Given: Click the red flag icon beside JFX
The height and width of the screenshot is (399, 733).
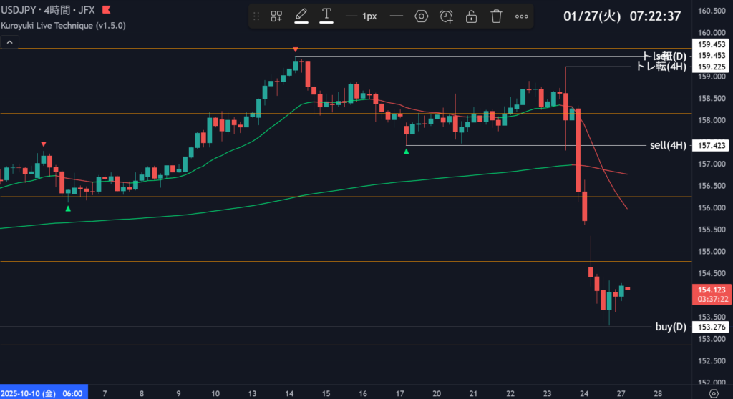Looking at the screenshot, I should (x=106, y=10).
